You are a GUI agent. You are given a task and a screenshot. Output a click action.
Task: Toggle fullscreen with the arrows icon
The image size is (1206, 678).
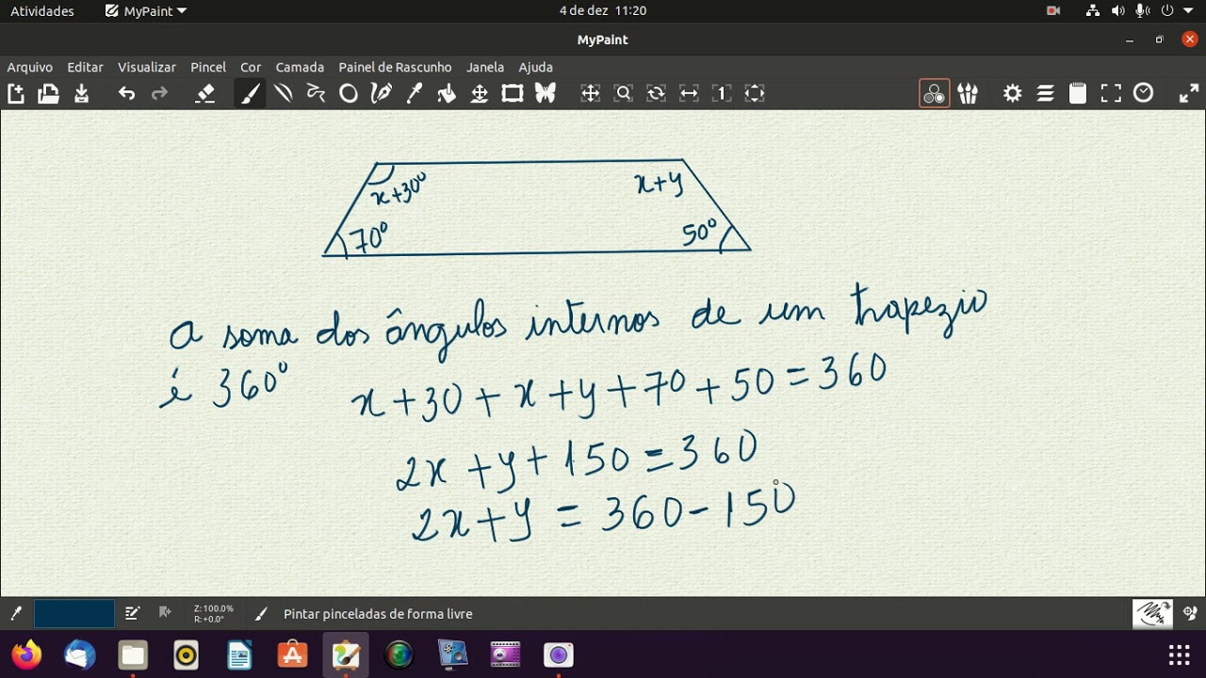(x=1189, y=93)
